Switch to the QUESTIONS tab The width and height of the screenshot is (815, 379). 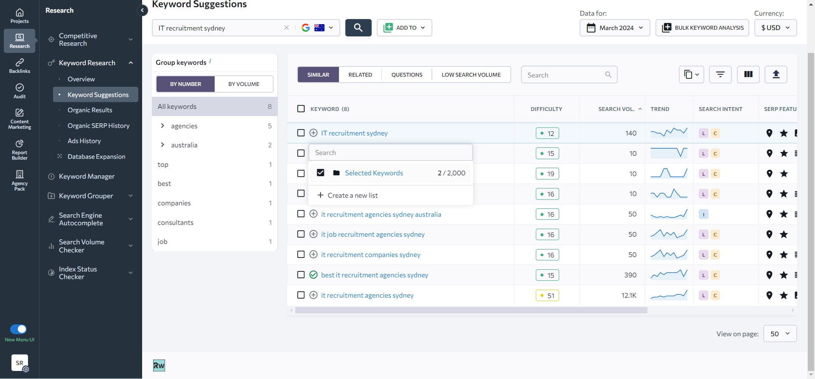coord(407,75)
